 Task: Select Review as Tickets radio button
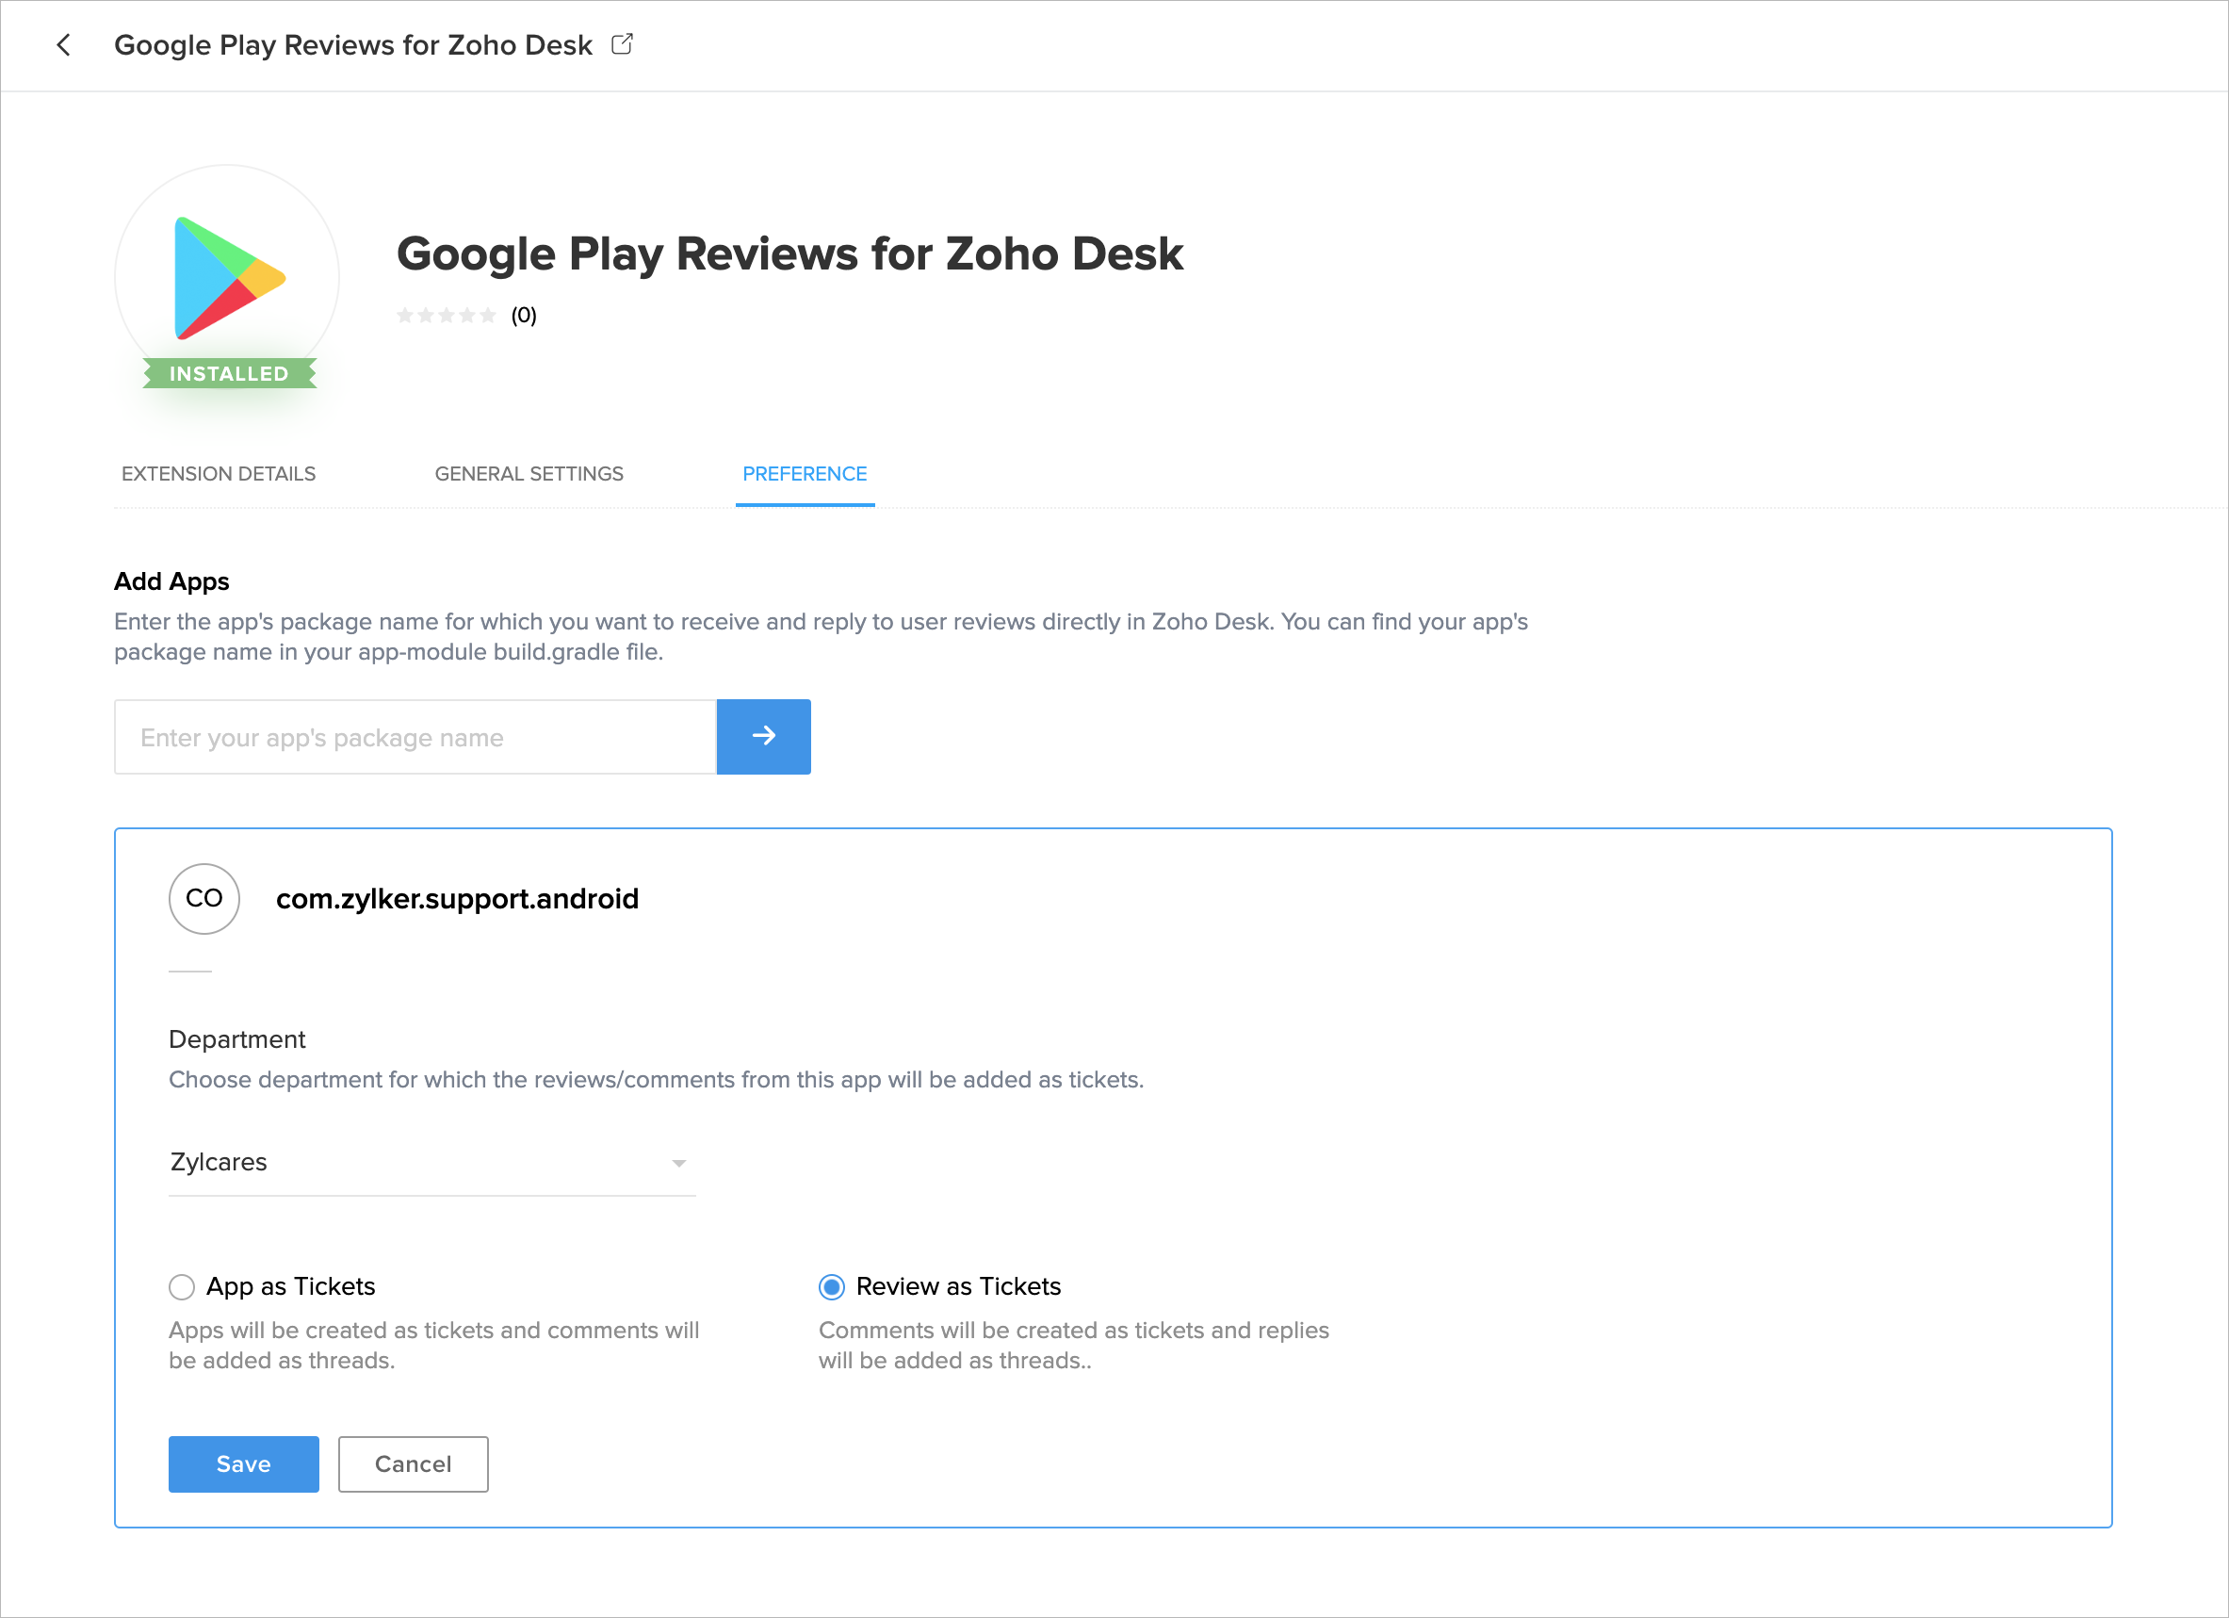click(x=832, y=1286)
